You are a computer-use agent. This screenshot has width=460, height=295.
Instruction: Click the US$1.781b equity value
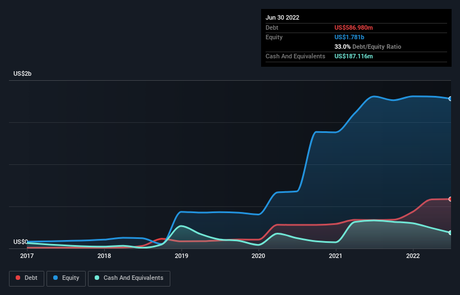(349, 37)
